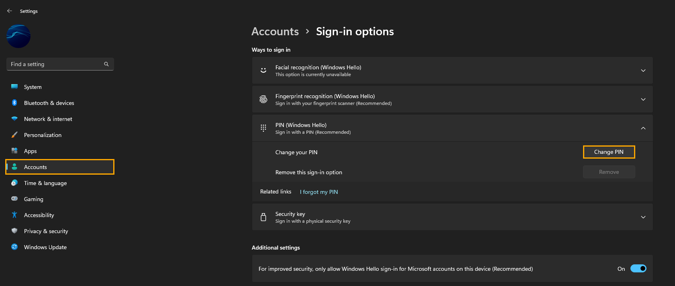
Task: Click the Windows Update sync icon
Action: 14,247
